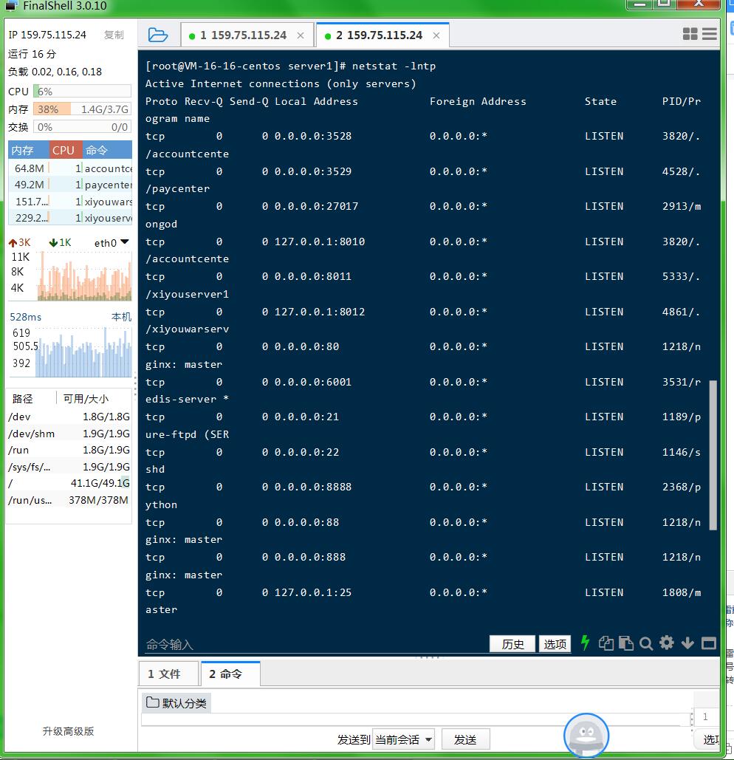Open terminal search with magnifier icon
Image resolution: width=734 pixels, height=760 pixels.
(646, 643)
